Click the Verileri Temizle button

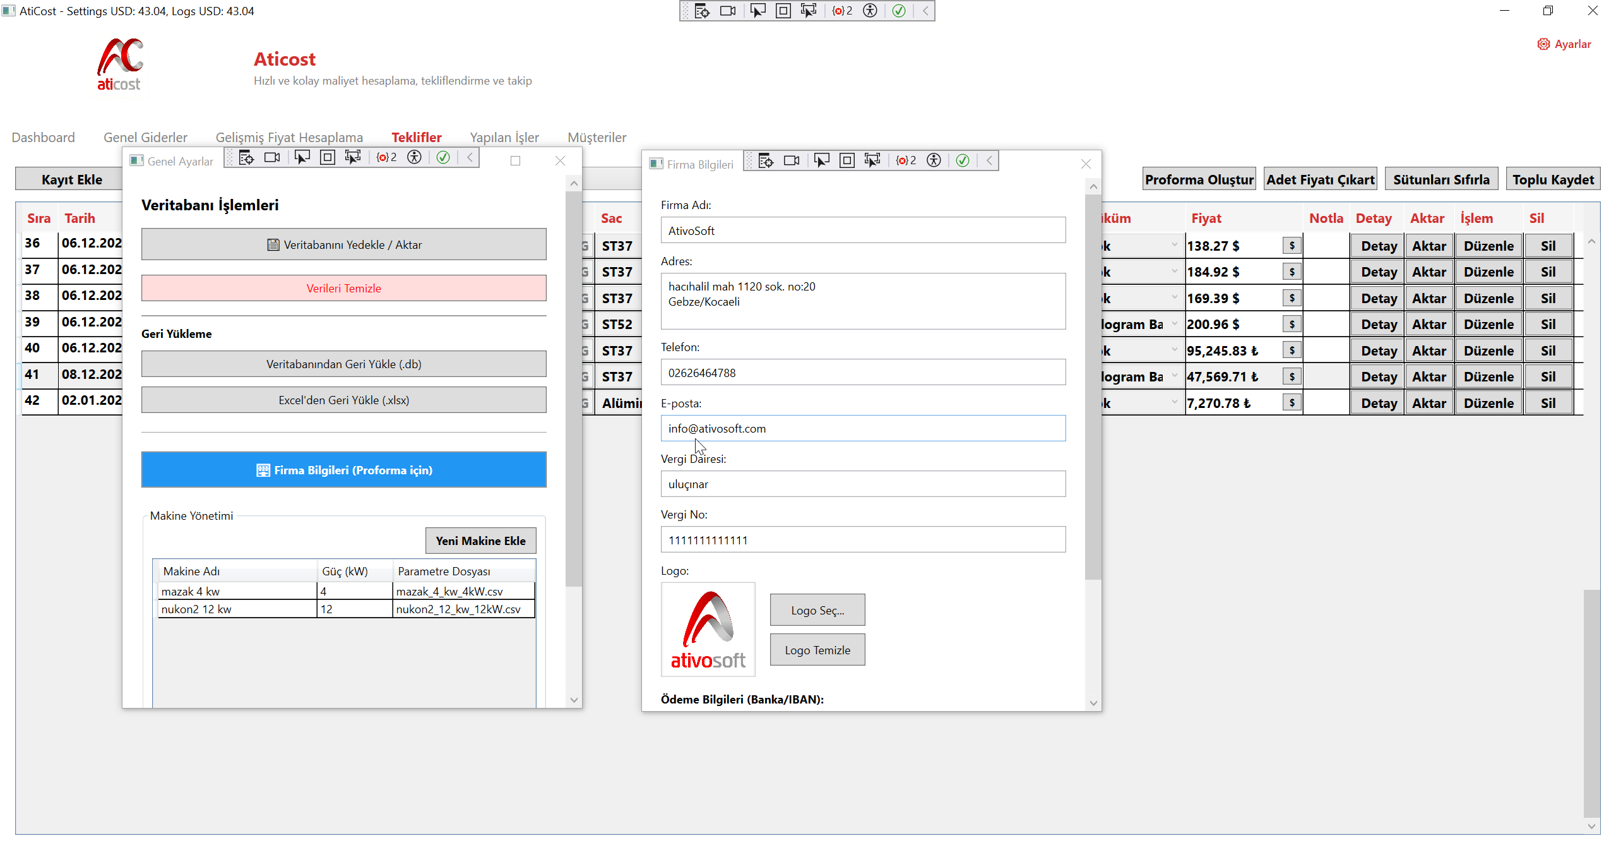[343, 288]
